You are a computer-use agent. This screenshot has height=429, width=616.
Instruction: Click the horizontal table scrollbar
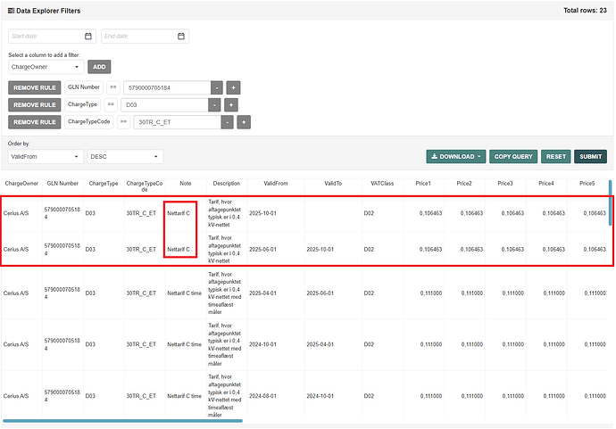(122, 420)
